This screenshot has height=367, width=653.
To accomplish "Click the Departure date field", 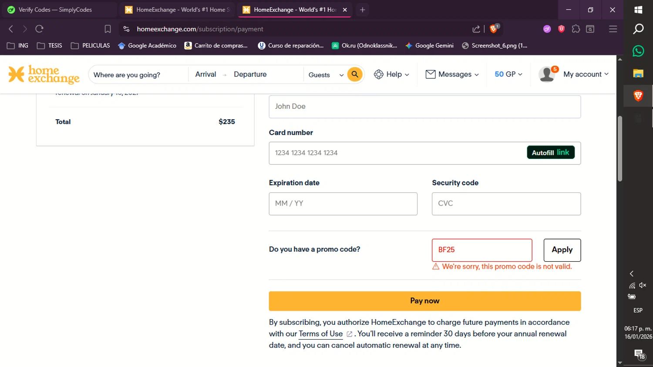I will point(250,74).
